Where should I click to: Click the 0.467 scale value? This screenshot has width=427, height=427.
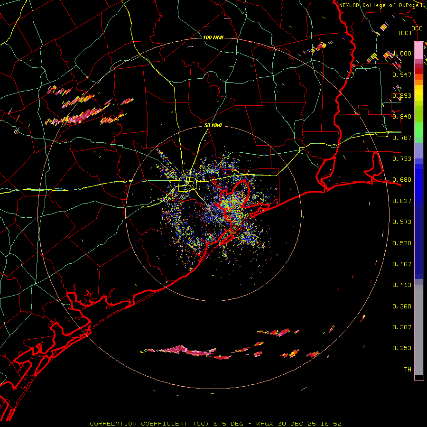point(402,264)
